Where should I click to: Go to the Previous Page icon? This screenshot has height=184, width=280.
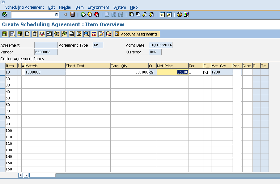[138, 15]
